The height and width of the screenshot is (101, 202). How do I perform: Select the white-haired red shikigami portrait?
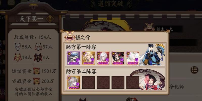click(103, 58)
